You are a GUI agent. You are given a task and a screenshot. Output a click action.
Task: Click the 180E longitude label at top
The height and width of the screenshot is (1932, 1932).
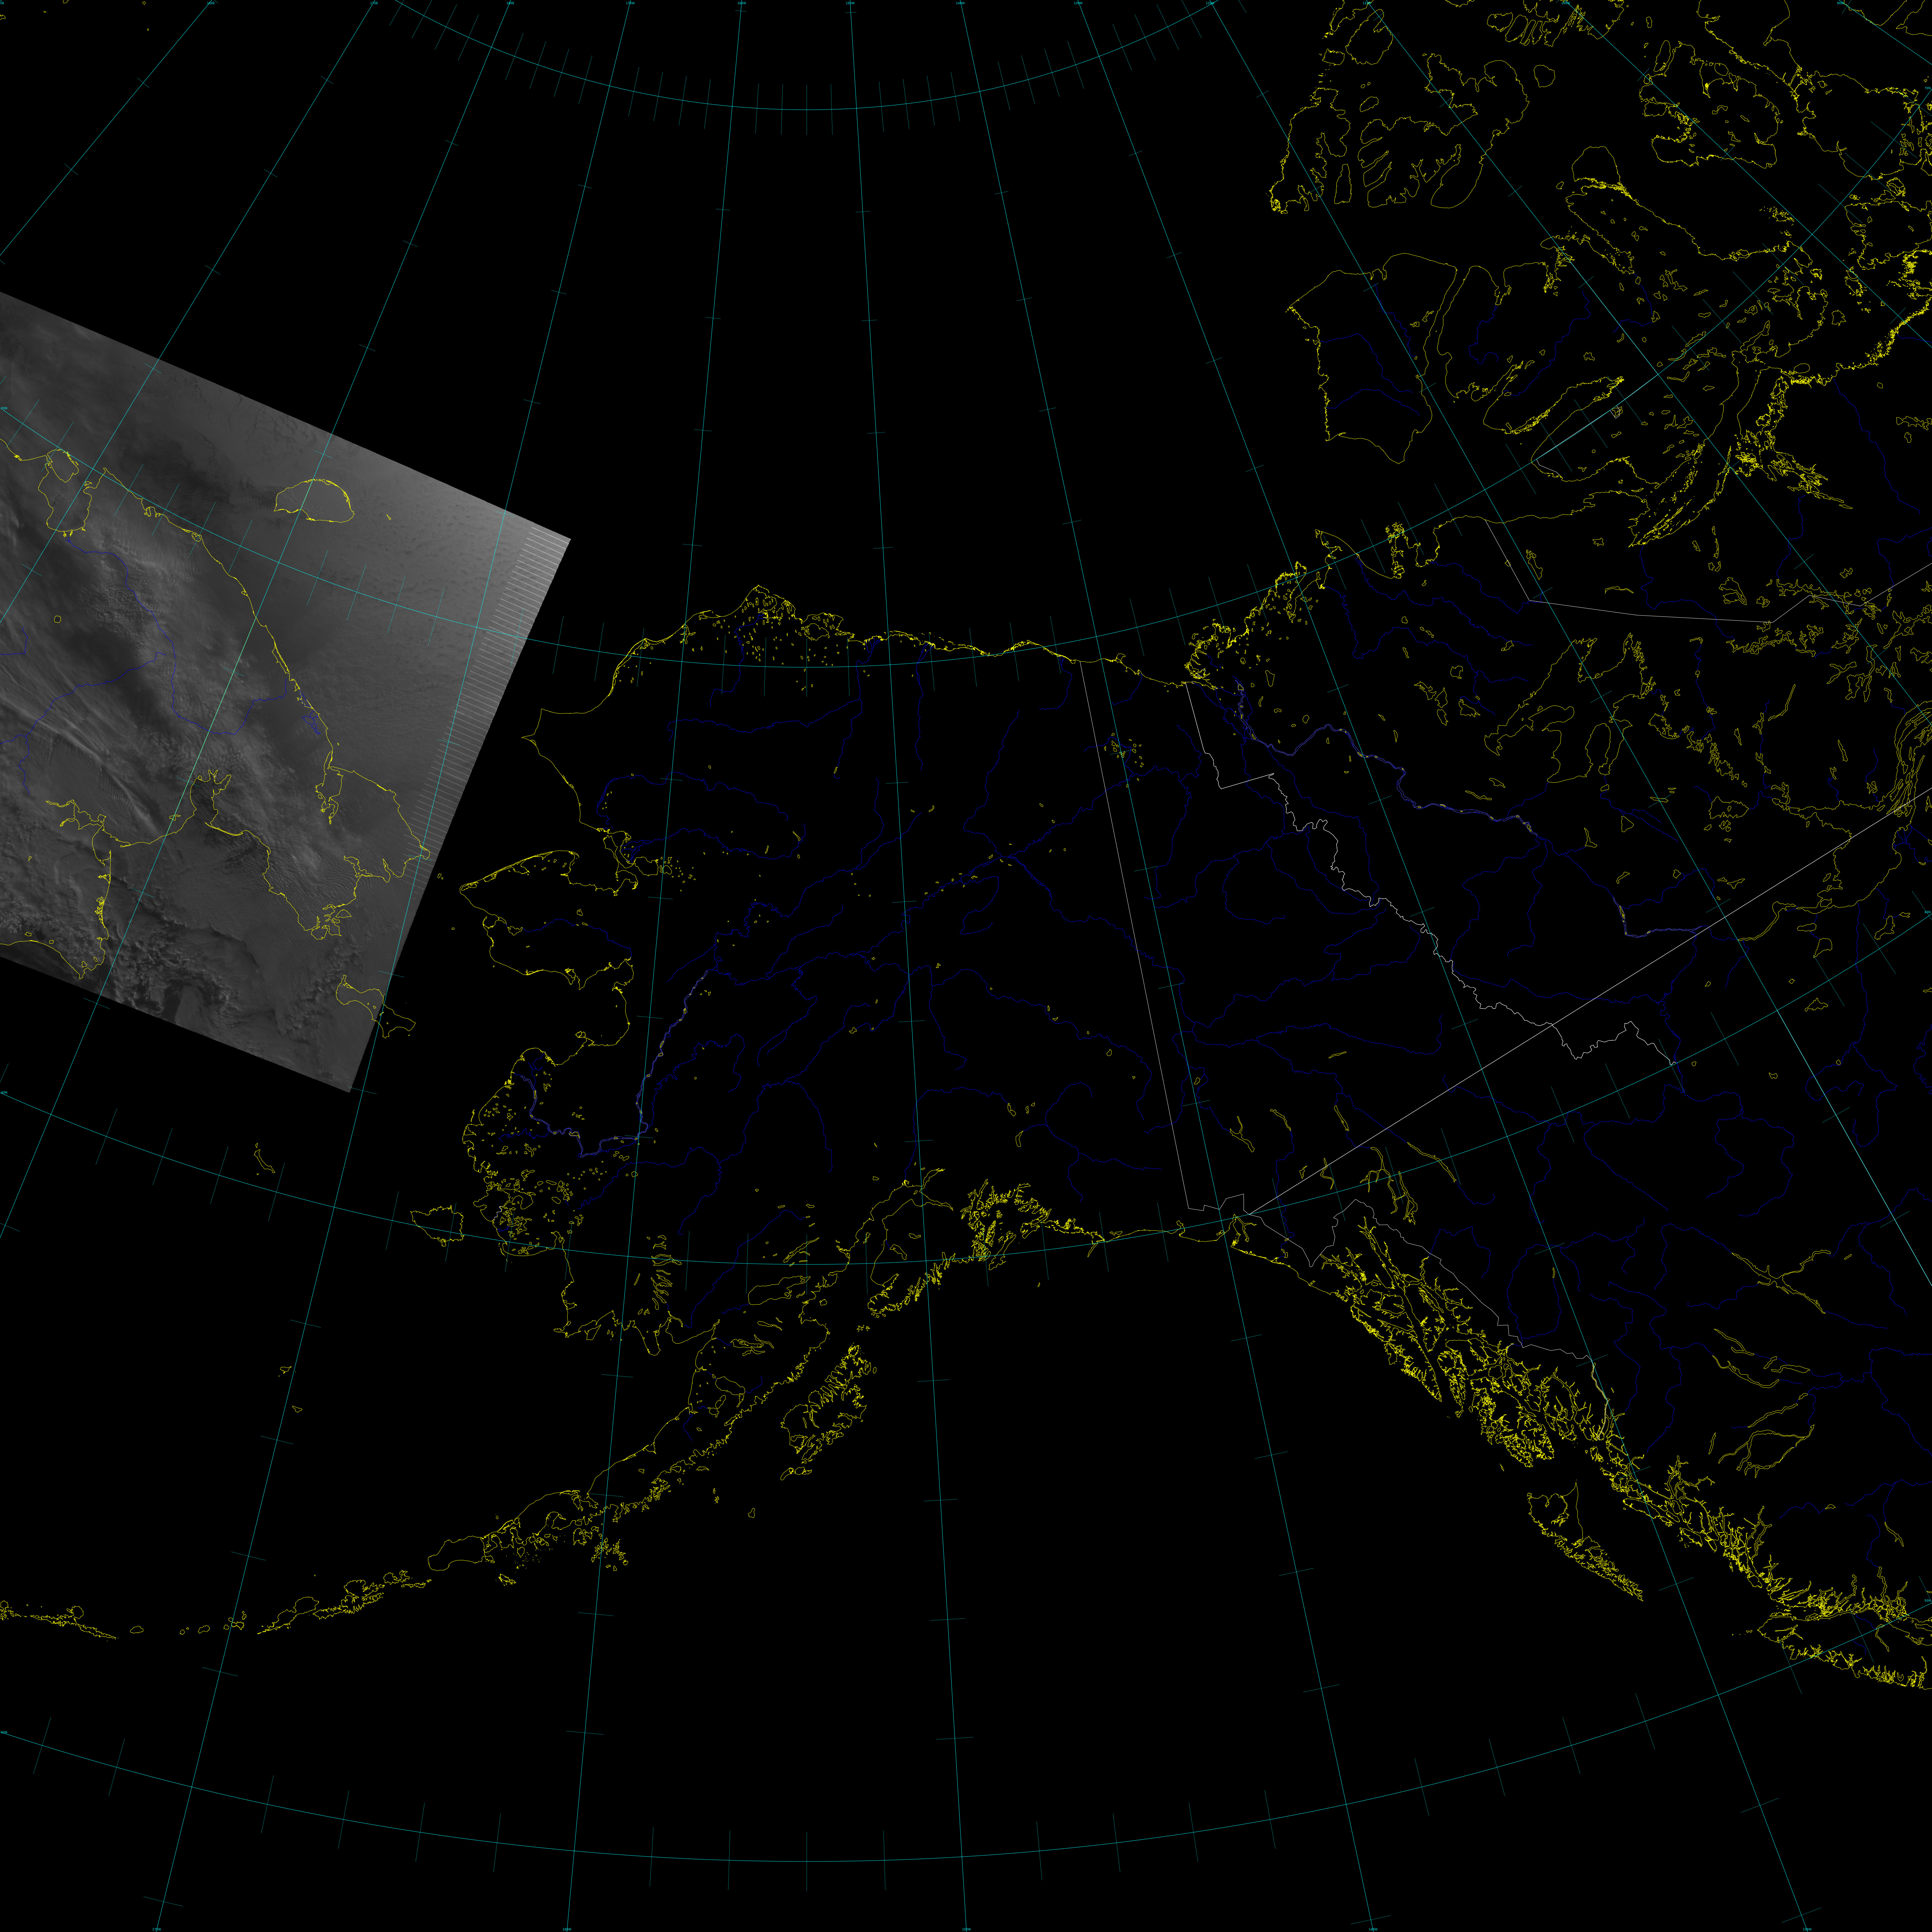[510, 3]
